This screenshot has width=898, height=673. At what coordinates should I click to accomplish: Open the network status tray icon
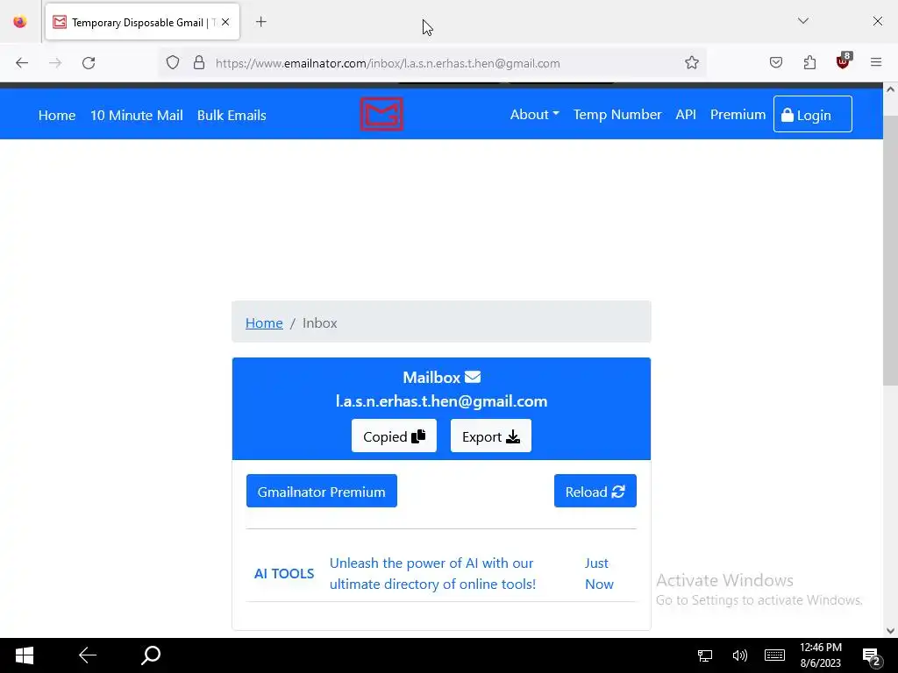tap(704, 655)
